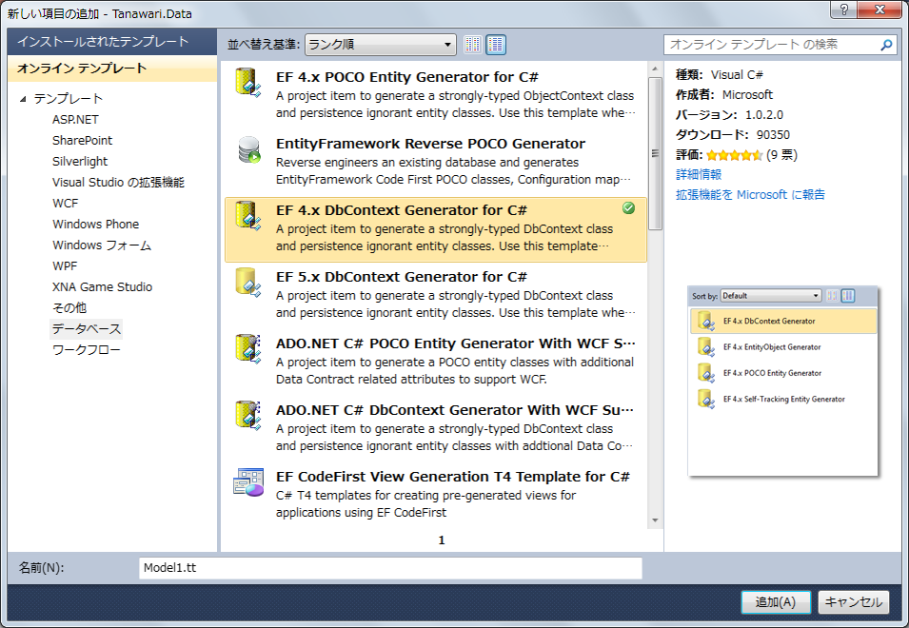Select EF 4.x POCO Entity Generator for C# title
The height and width of the screenshot is (628, 909).
(x=407, y=77)
